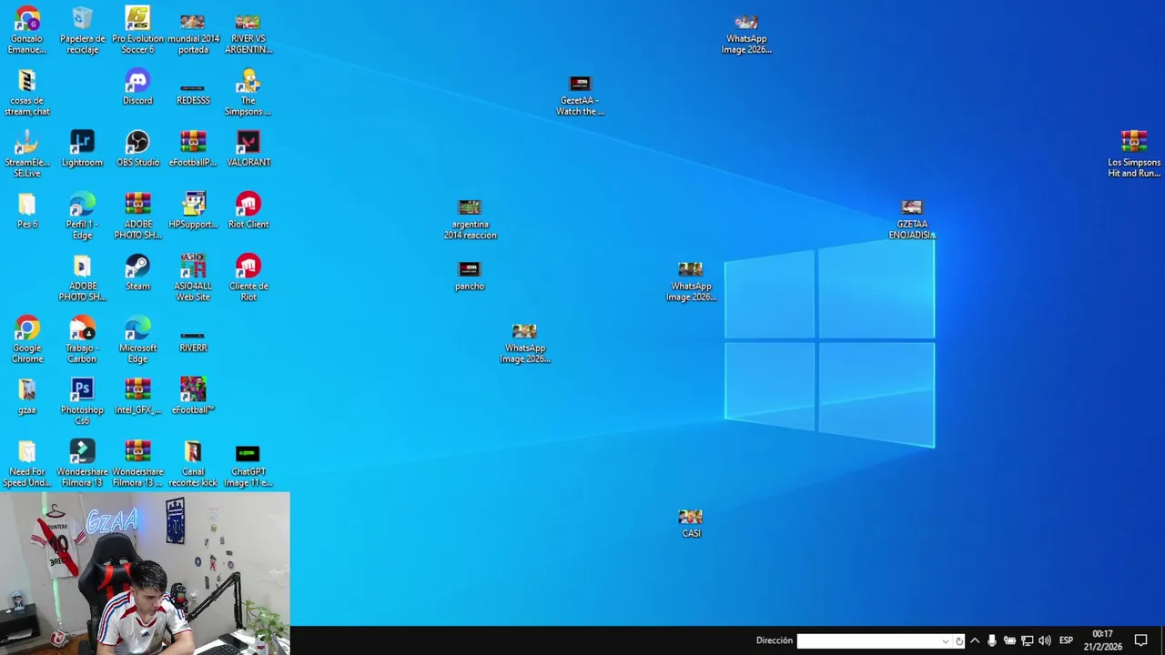Select the pancho video file
Screen dimensions: 1165x655
pyautogui.click(x=470, y=276)
